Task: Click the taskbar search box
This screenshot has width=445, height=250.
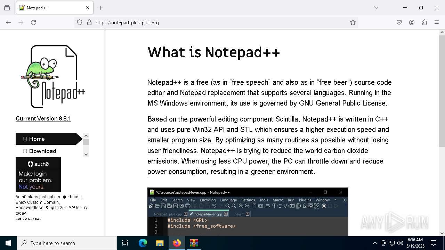Action: [x=67, y=243]
